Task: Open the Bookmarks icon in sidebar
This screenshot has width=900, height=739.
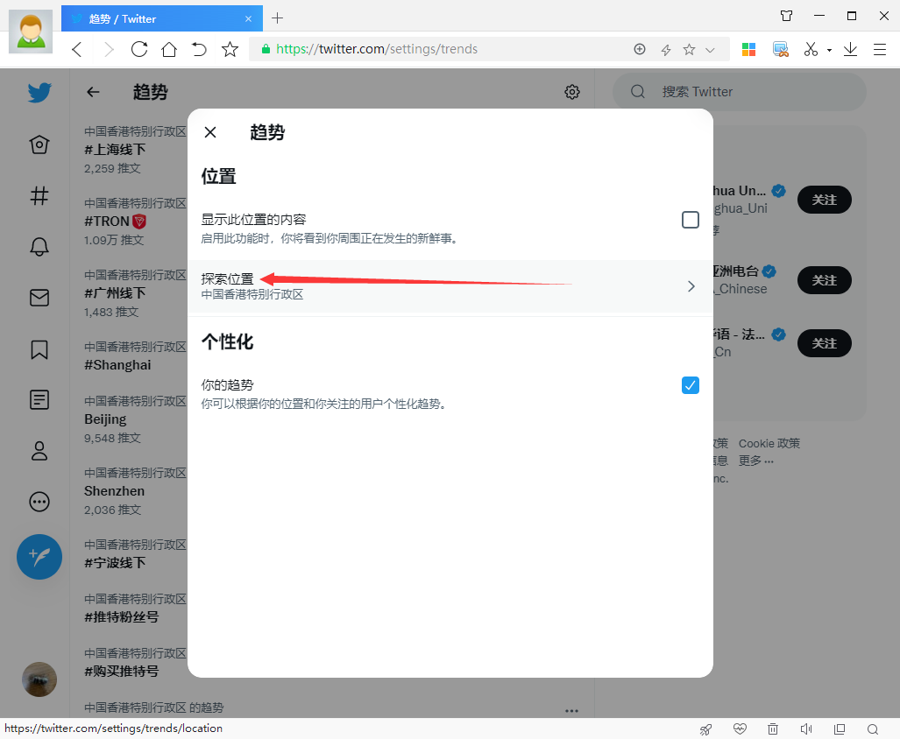Action: click(39, 349)
